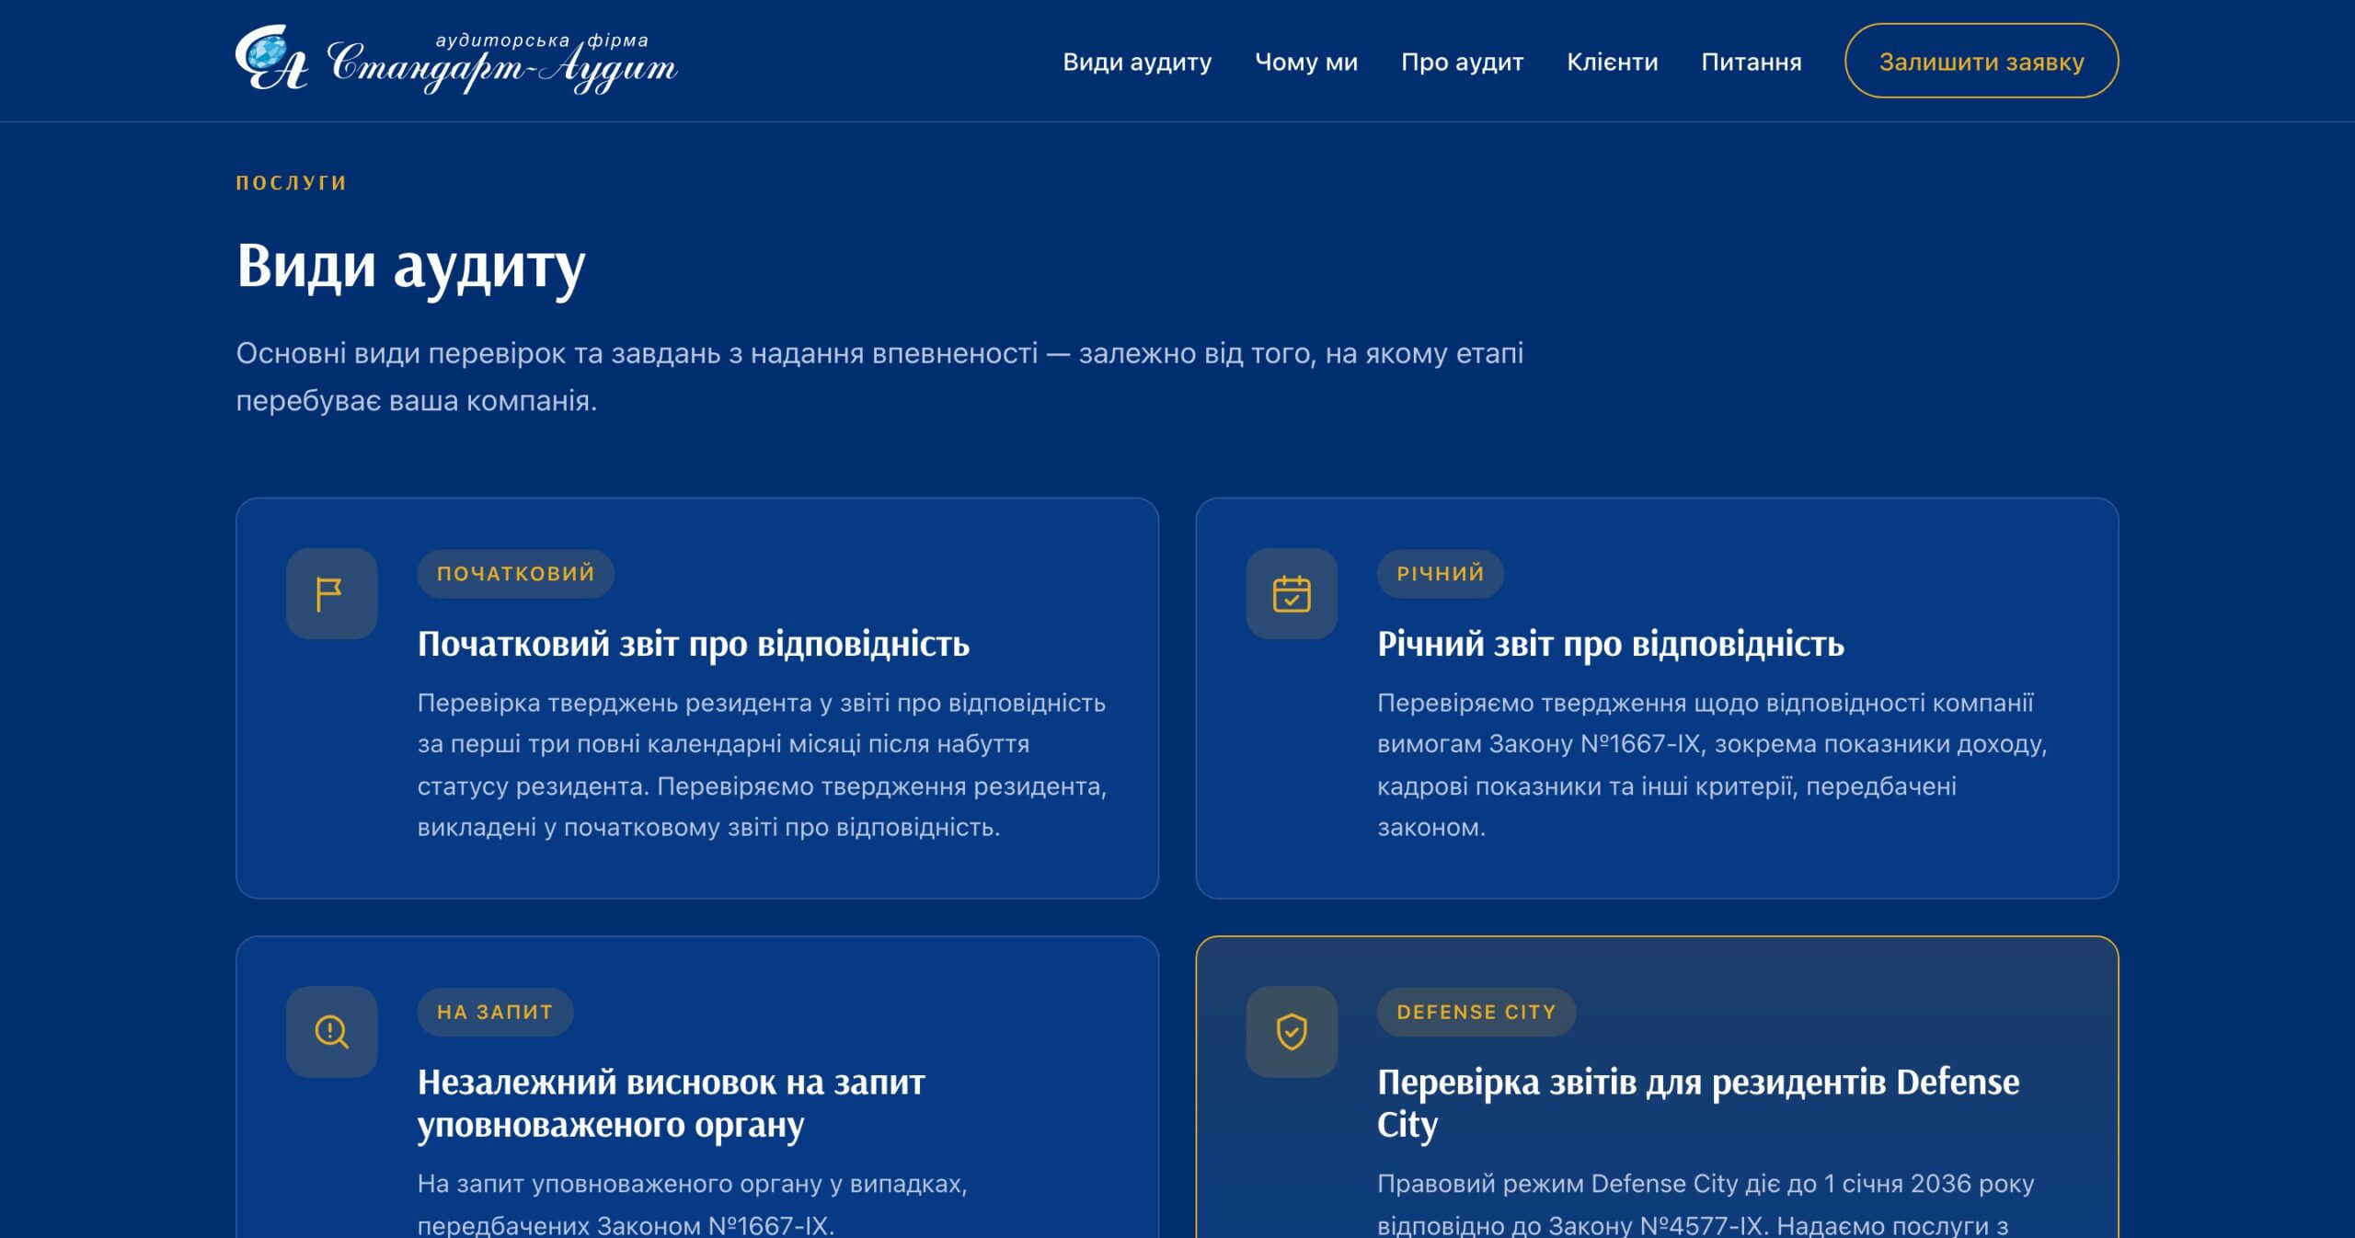Select the DEFENSE CITY badge
The width and height of the screenshot is (2355, 1238).
coord(1476,1012)
